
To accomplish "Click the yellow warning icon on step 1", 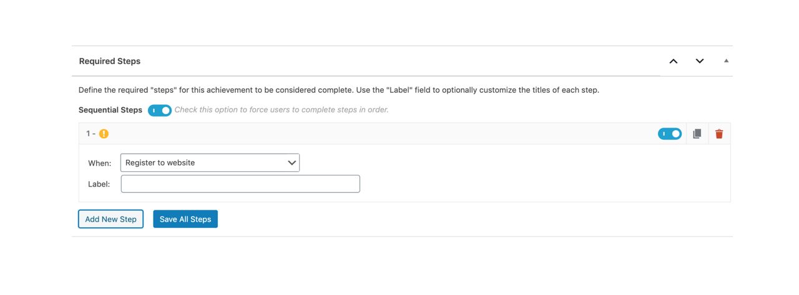I will tap(104, 134).
